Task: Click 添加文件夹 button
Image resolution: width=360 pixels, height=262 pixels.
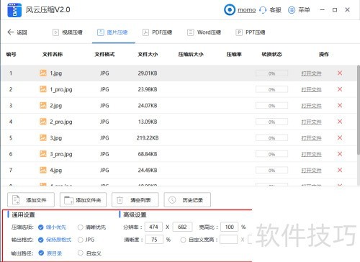Action: pyautogui.click(x=83, y=199)
